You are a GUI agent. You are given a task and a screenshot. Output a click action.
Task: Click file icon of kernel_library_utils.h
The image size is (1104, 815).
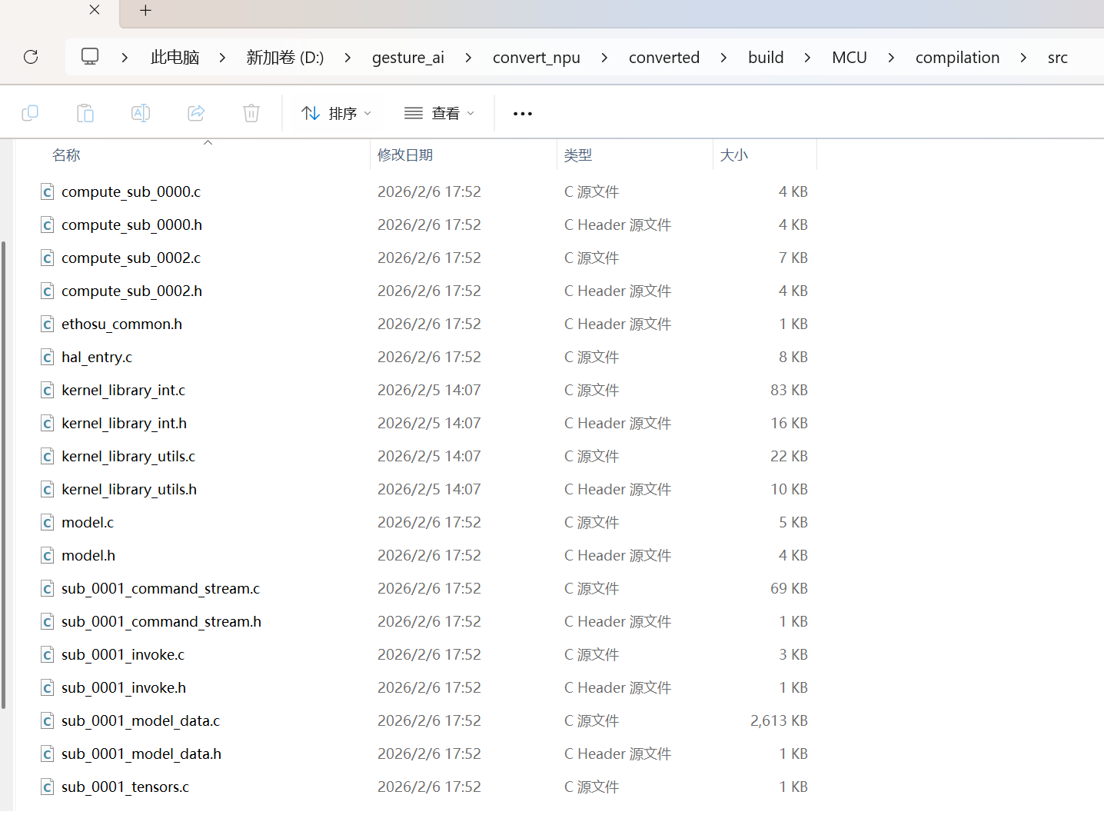coord(48,489)
